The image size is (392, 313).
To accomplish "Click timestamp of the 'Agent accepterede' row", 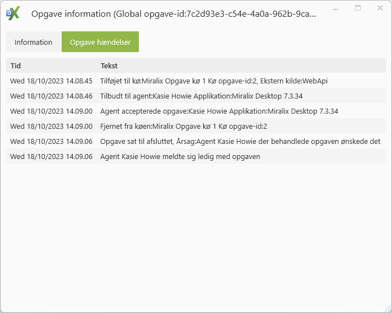I will click(x=51, y=111).
